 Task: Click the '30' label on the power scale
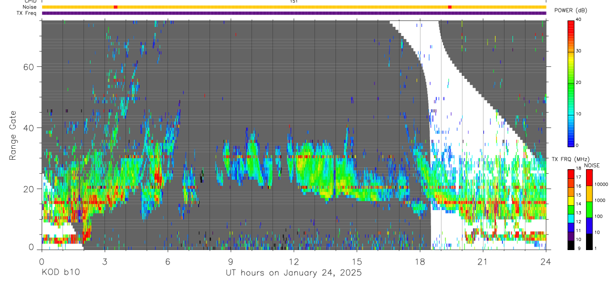click(x=579, y=51)
